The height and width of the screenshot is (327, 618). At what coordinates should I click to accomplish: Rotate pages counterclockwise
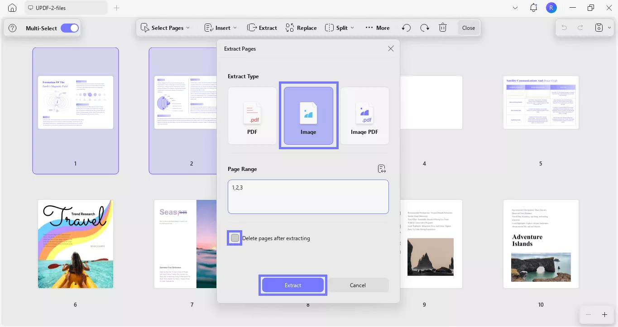(x=406, y=28)
